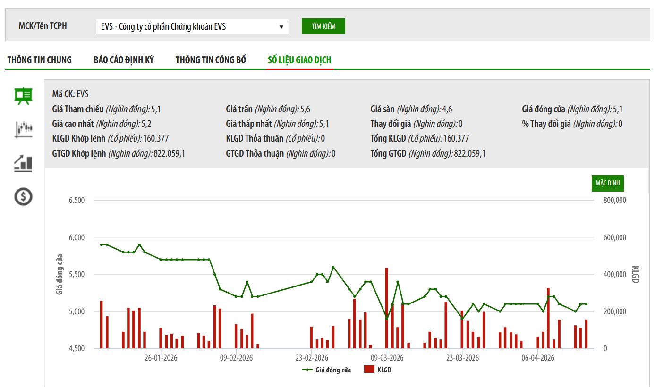Click the first red volume bar on chart
Viewport: 655px width, 387px height.
(x=101, y=325)
